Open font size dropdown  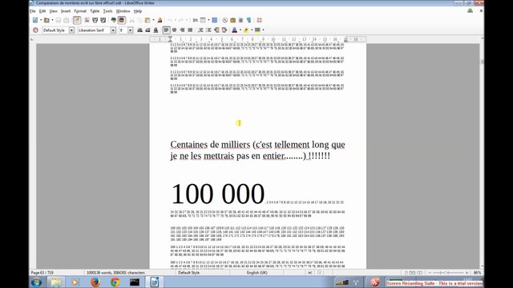[x=130, y=30]
